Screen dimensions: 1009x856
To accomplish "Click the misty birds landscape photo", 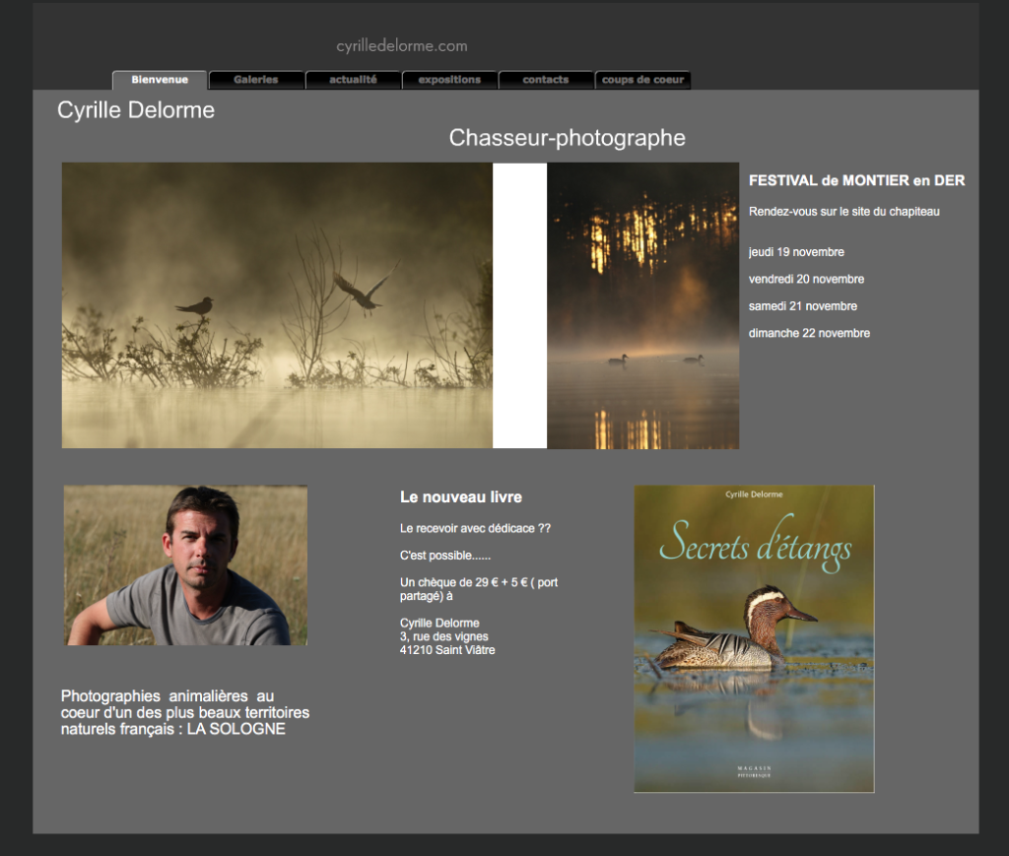I will (x=277, y=305).
